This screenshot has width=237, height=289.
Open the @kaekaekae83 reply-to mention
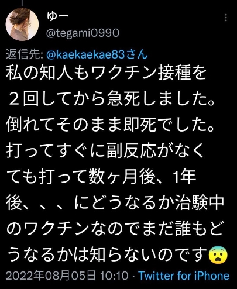point(85,54)
